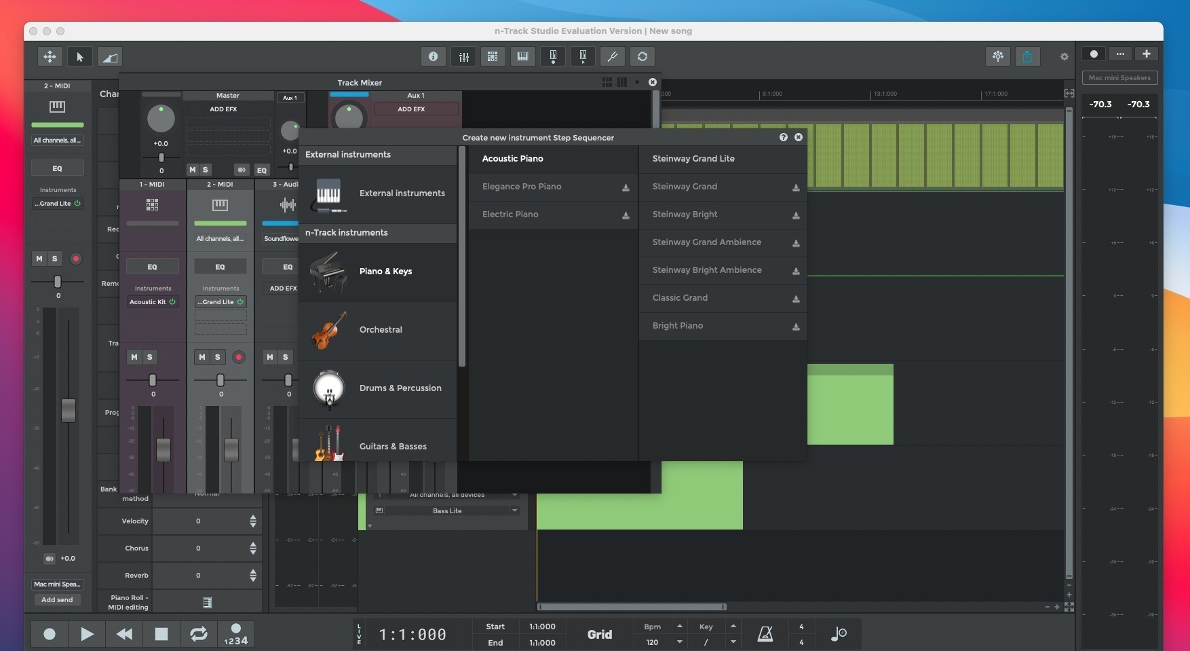Click the refresh/sync toolbar icon

(642, 56)
